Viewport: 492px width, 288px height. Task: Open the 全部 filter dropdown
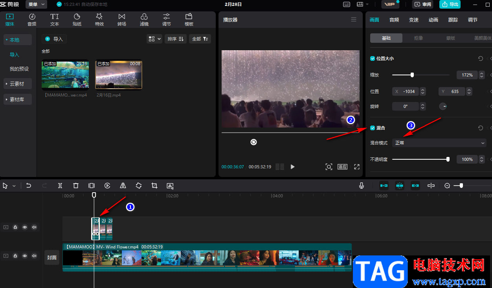pos(200,39)
